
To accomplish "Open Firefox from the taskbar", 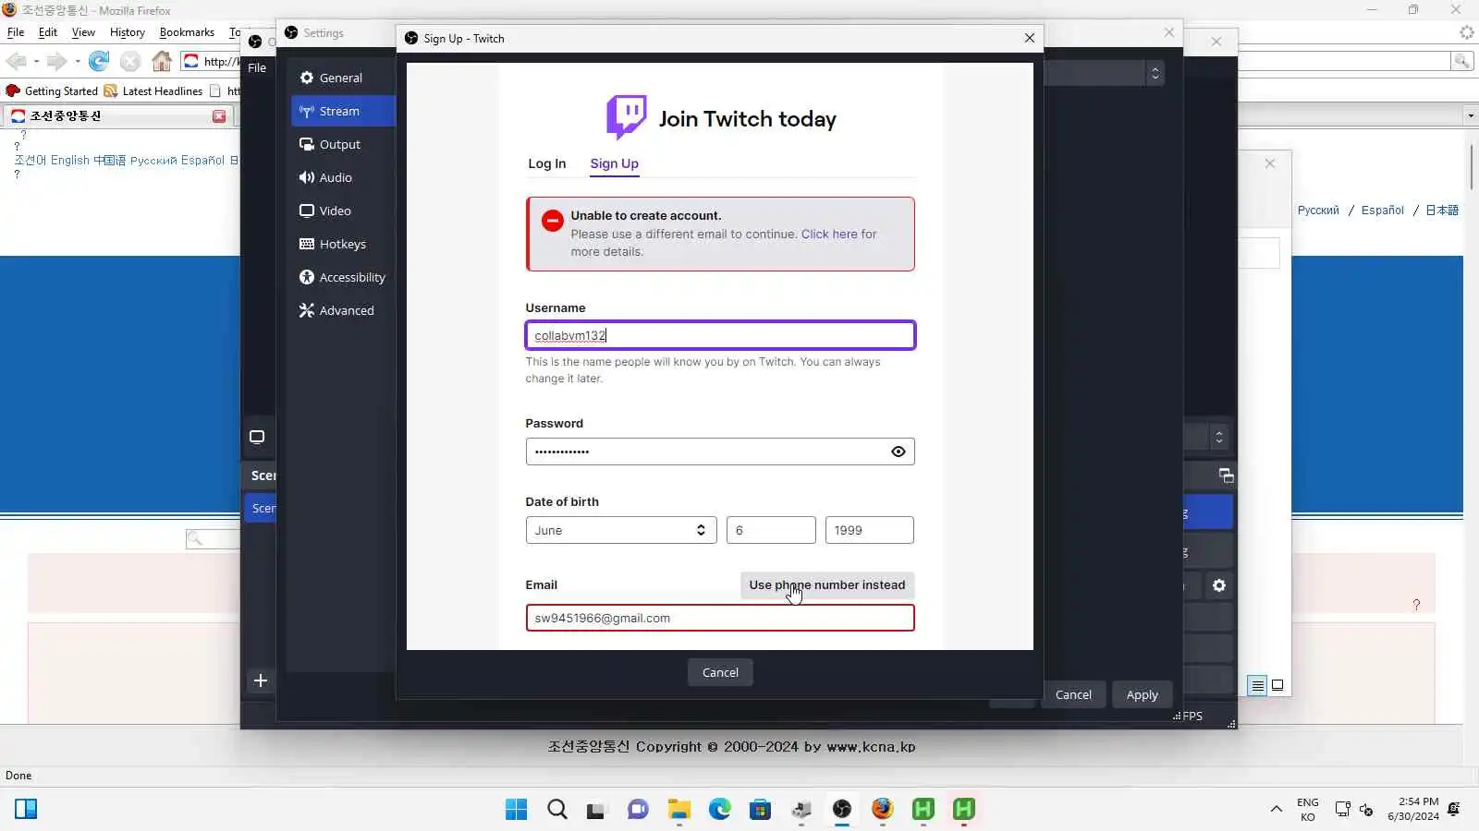I will (882, 809).
